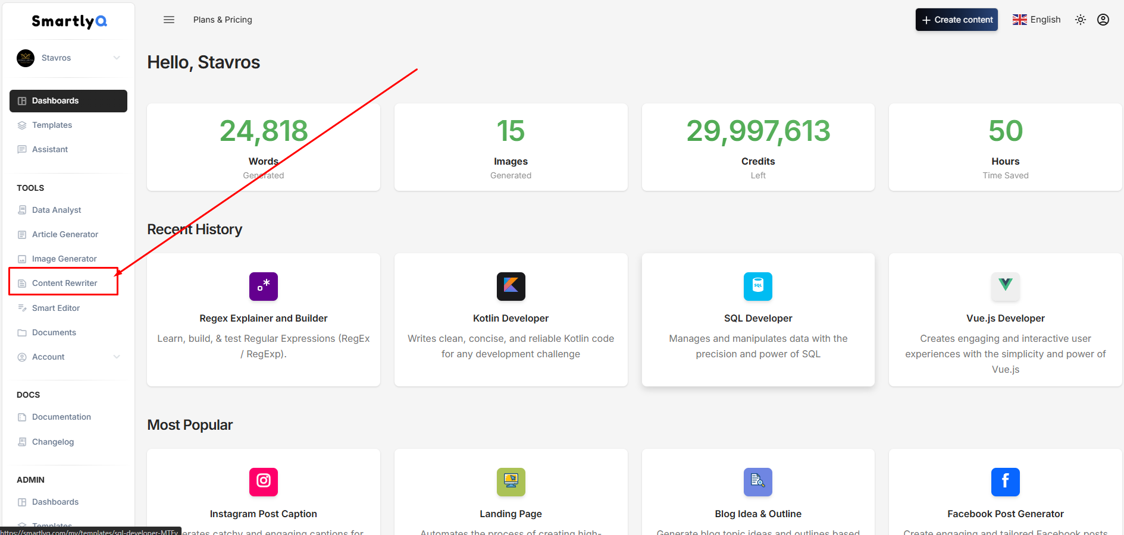
Task: Open the Blog Idea & Outline title
Action: [x=758, y=514]
